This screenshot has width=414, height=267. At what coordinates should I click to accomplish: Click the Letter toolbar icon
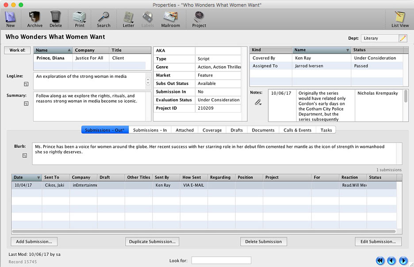[128, 19]
